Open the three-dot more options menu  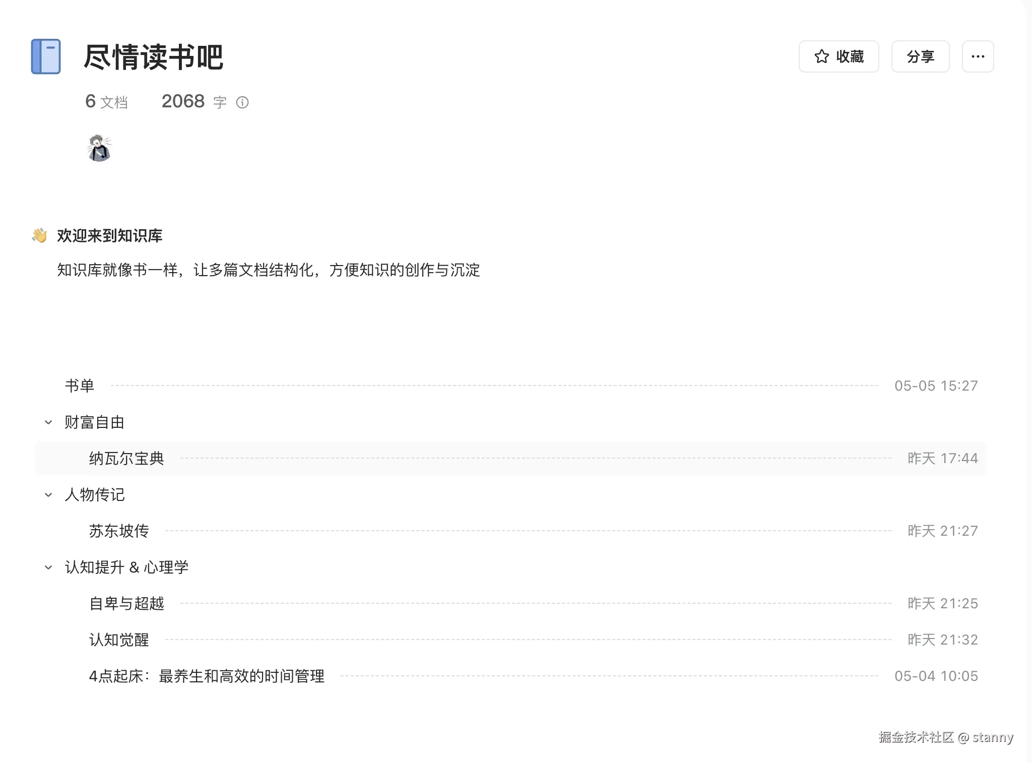[x=978, y=56]
